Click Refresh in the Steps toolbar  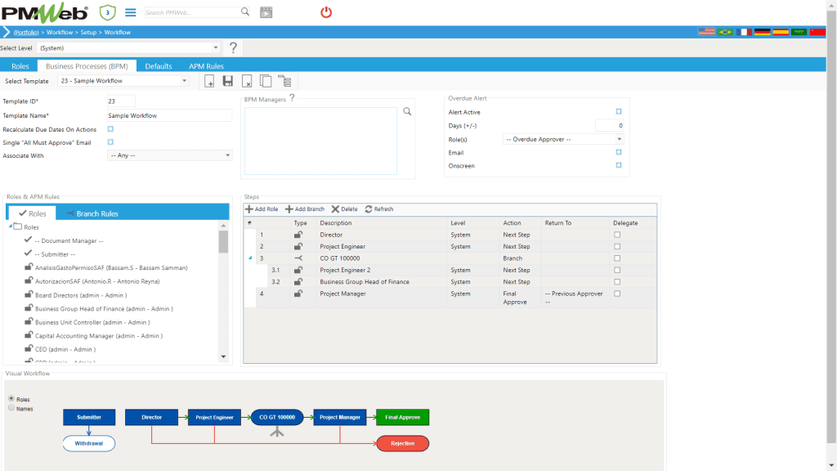pyautogui.click(x=379, y=209)
